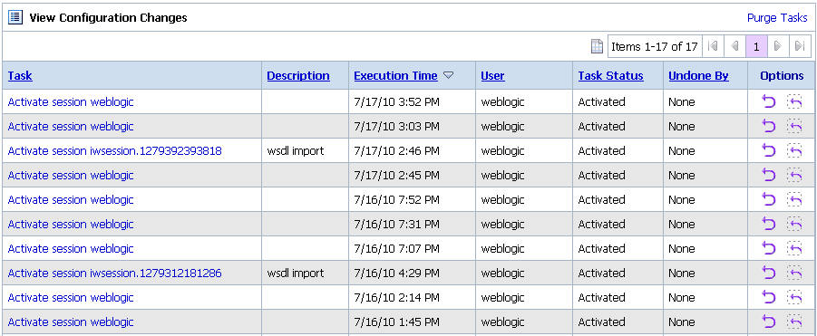
Task: Click 'wsdl import' description at 7/17/10 2:46 PM
Action: 296,151
